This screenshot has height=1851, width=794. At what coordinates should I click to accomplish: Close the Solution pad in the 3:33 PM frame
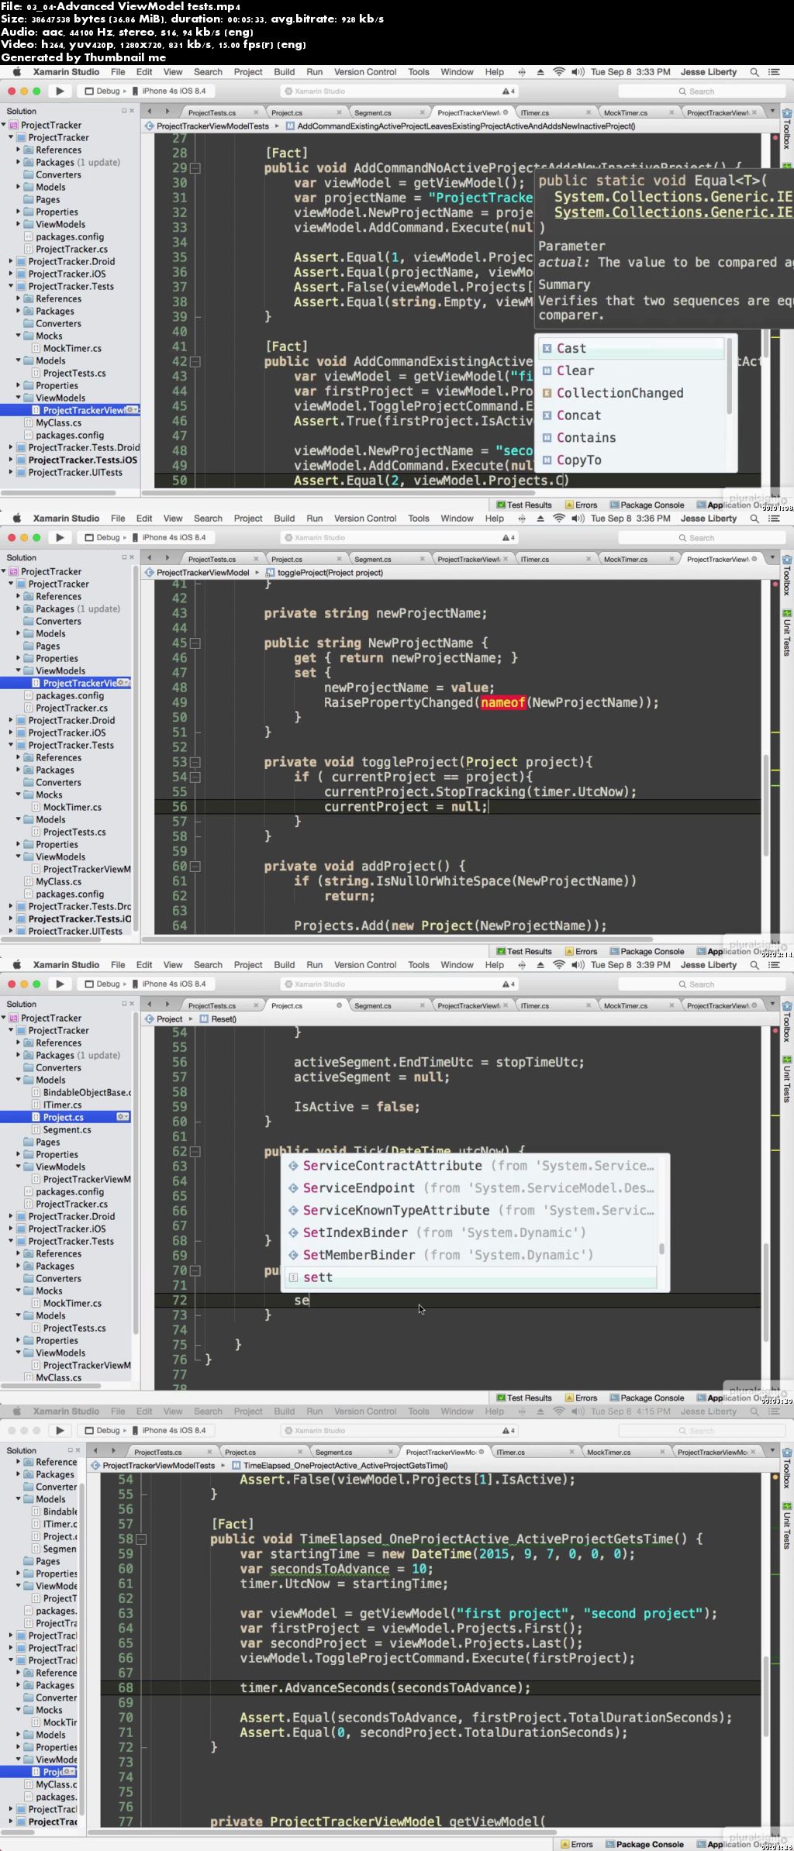(x=131, y=111)
